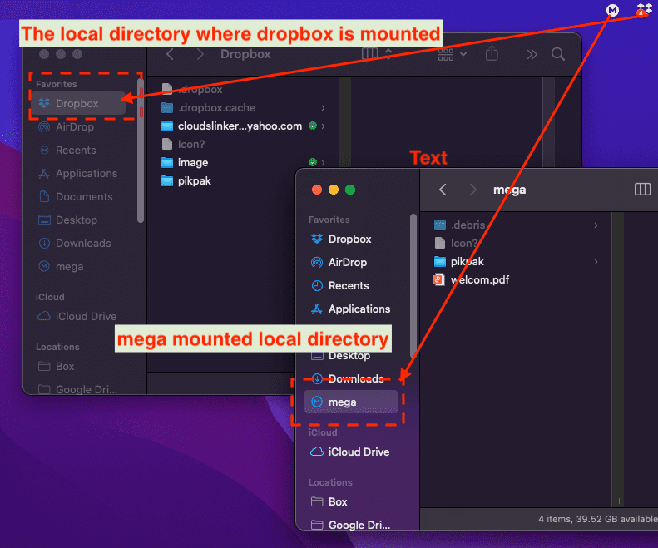The height and width of the screenshot is (548, 658).
Task: Minimize the mega Finder window
Action: (334, 190)
